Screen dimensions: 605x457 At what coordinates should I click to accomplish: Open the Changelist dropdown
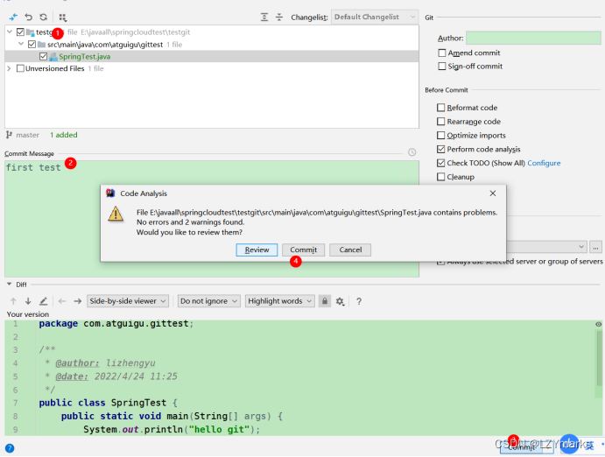click(x=375, y=17)
